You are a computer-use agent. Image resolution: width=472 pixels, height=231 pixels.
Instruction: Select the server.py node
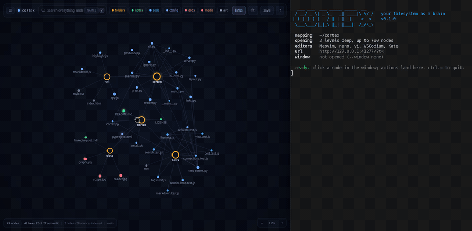tap(189, 58)
